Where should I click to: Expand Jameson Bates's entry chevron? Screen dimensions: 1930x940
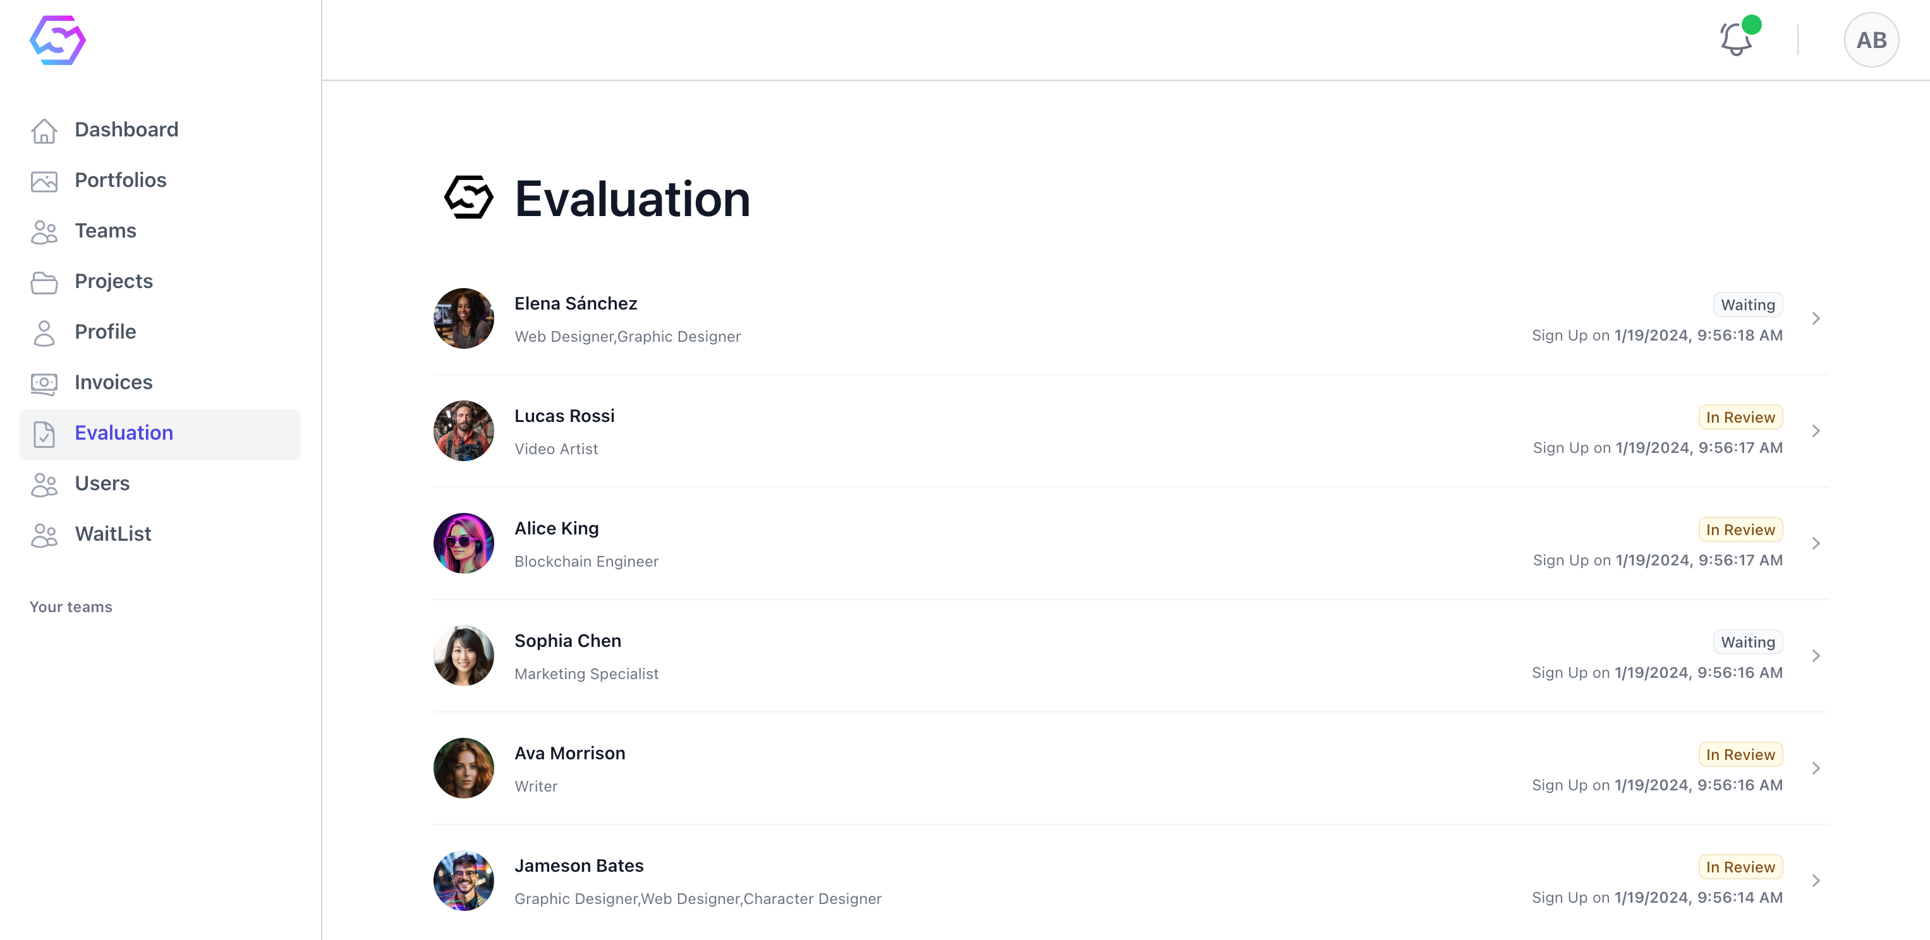[1816, 880]
